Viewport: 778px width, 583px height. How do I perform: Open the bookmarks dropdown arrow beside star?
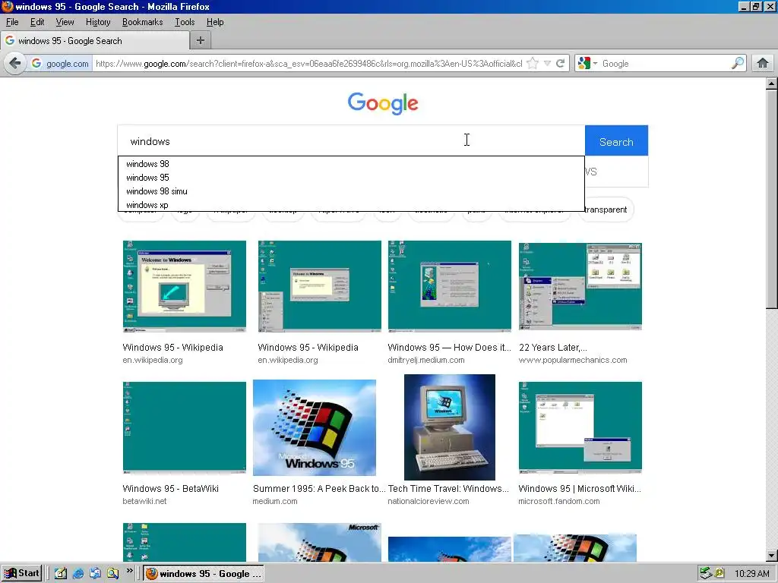point(547,64)
